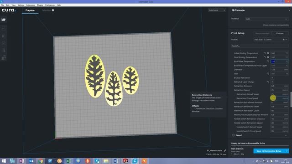Image resolution: width=292 pixels, height=164 pixels.
Task: Open a file with the folder icon
Action: coord(4,19)
